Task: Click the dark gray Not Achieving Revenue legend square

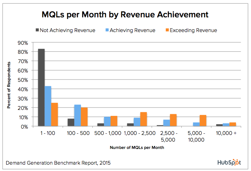Action: (37, 30)
